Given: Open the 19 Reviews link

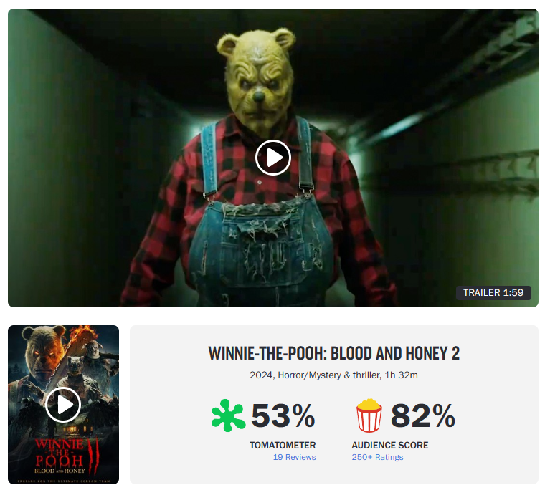Looking at the screenshot, I should pyautogui.click(x=294, y=457).
